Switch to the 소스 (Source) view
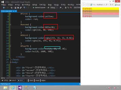This screenshot has height=90, width=121. pyautogui.click(x=21, y=80)
